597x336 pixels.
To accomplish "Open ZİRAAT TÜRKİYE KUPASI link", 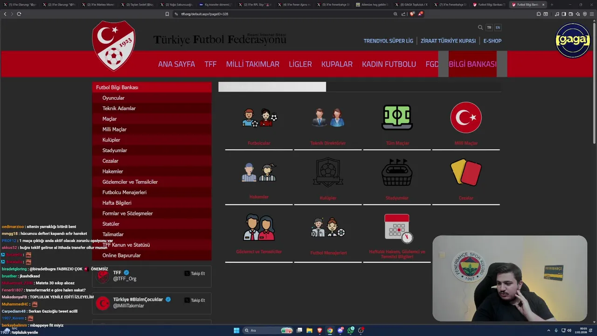I will pos(448,41).
